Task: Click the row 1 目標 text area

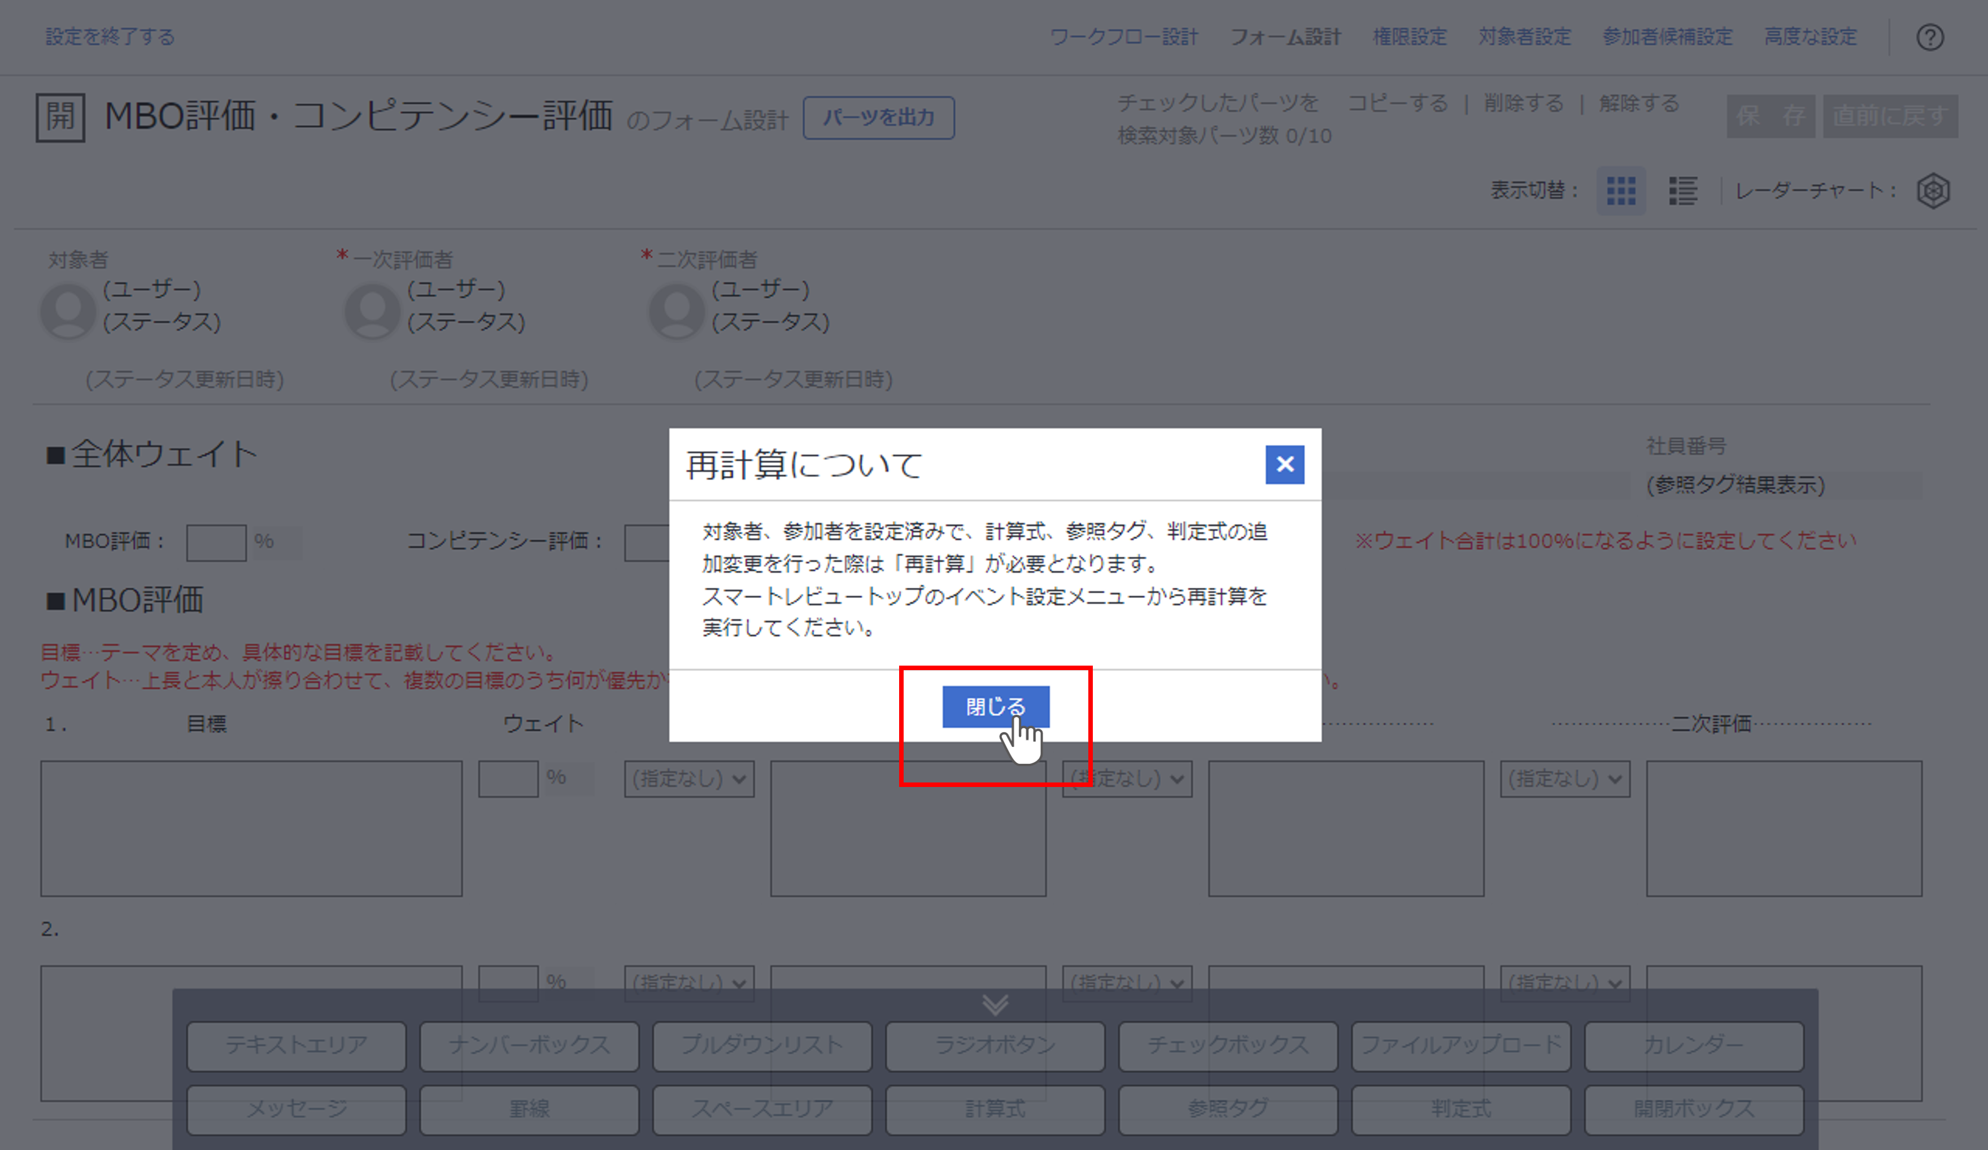Action: [252, 828]
